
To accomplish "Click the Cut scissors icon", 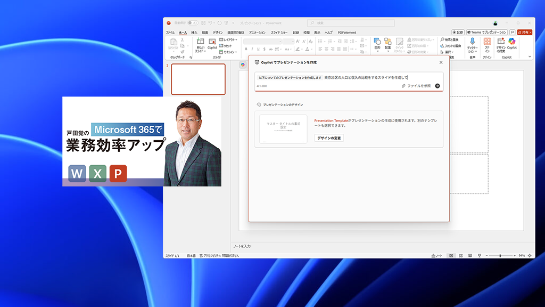I will (182, 40).
